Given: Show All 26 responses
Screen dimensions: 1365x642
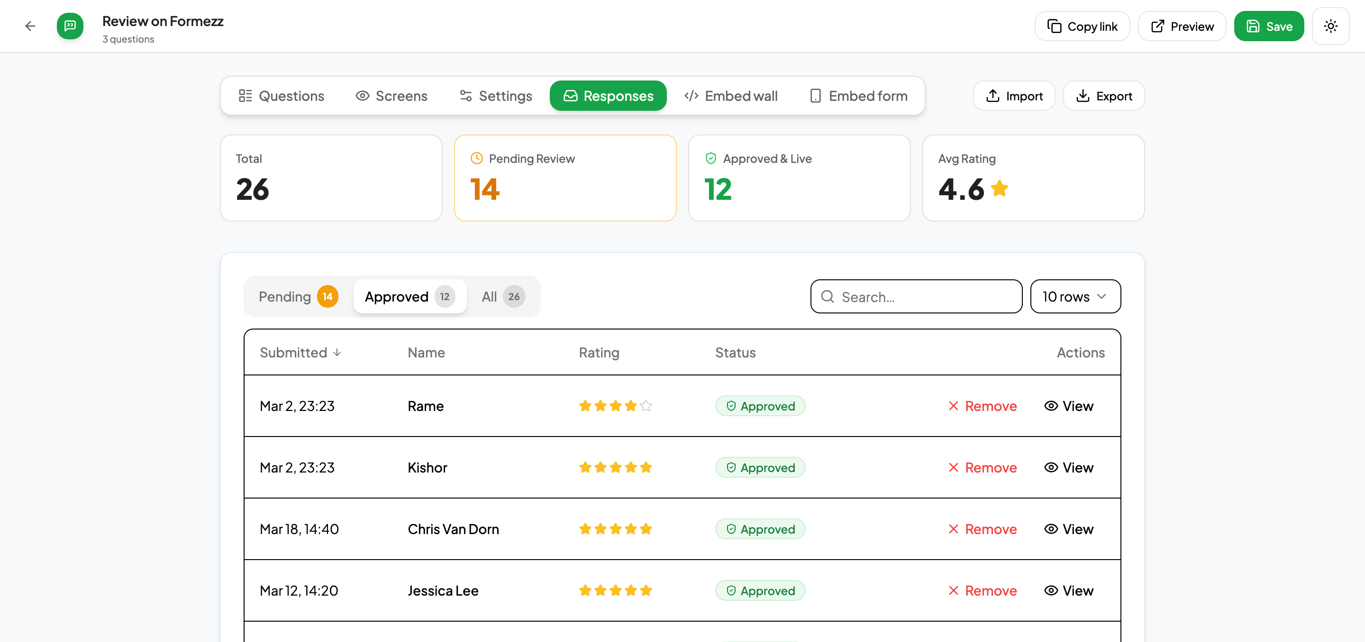Looking at the screenshot, I should [503, 296].
